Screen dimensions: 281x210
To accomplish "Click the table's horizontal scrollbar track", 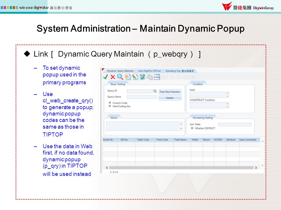I will tap(181, 168).
